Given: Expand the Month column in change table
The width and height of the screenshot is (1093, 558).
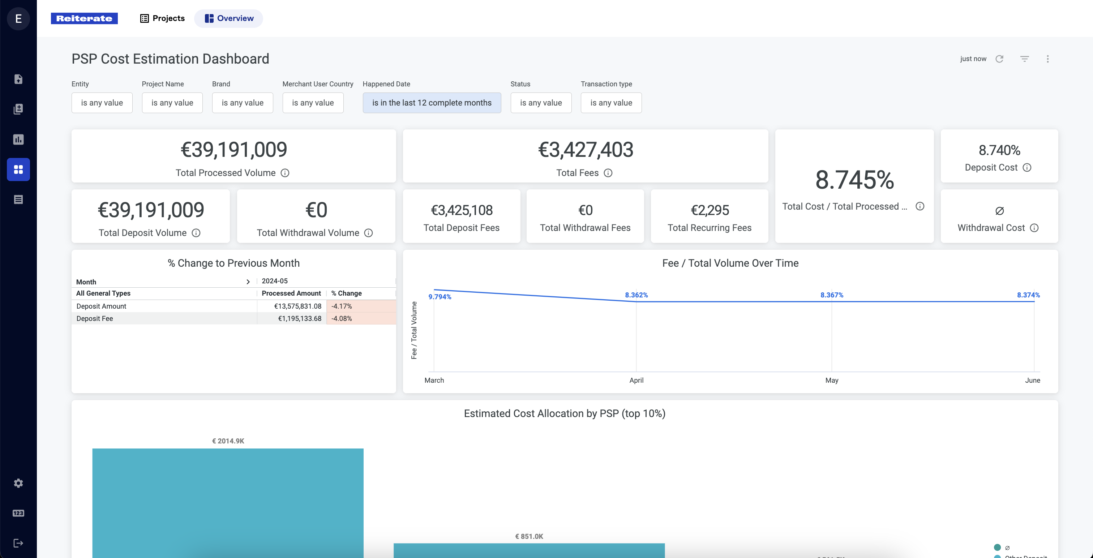Looking at the screenshot, I should click(248, 281).
